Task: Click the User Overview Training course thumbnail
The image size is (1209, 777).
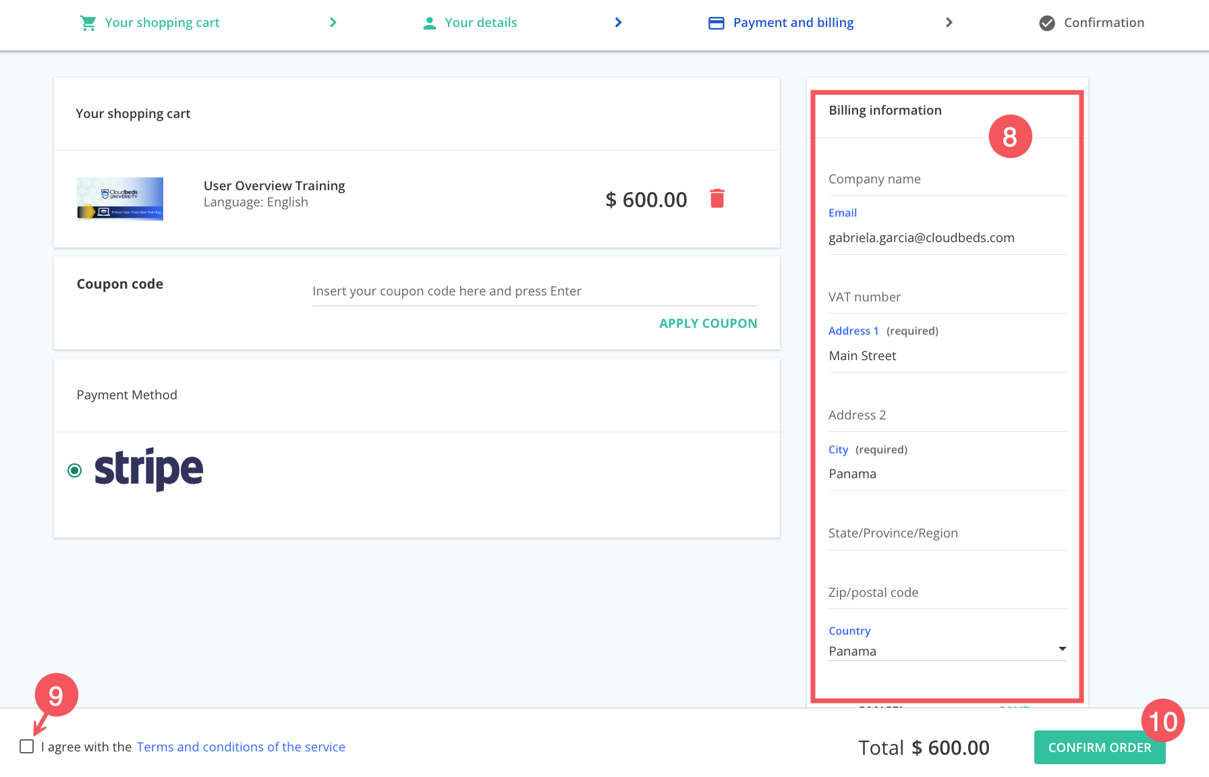Action: click(x=120, y=199)
